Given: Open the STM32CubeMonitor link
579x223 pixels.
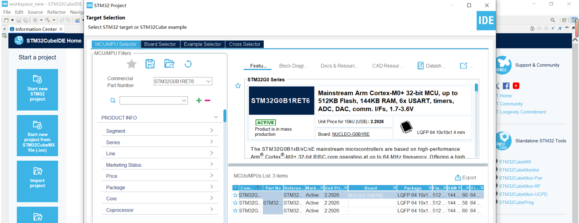Looking at the screenshot, I should click(x=519, y=170).
